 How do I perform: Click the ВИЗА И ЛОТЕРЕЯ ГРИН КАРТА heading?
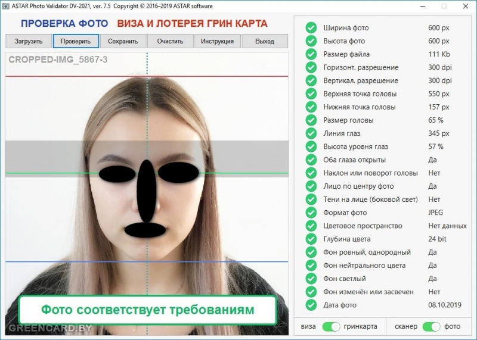[192, 23]
